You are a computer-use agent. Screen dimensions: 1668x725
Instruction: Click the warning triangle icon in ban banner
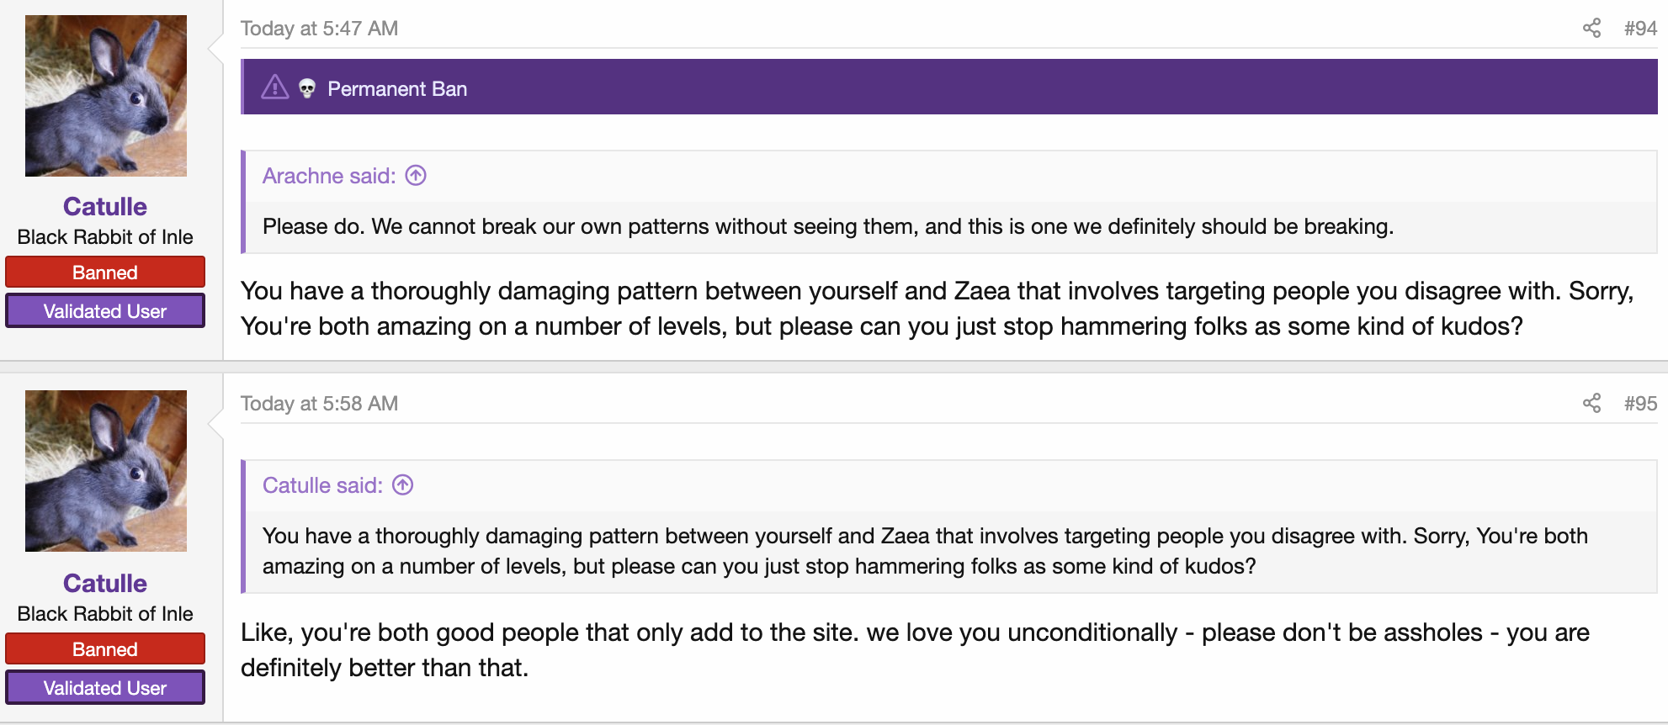coord(274,87)
